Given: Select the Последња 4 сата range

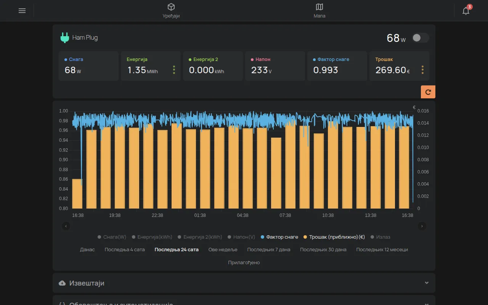Looking at the screenshot, I should [x=125, y=249].
